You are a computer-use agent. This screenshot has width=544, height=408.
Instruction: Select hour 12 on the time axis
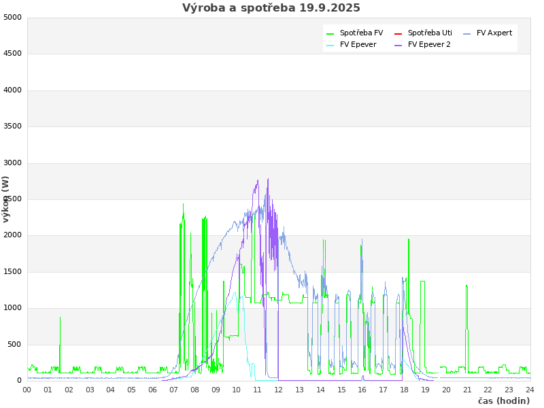(278, 390)
